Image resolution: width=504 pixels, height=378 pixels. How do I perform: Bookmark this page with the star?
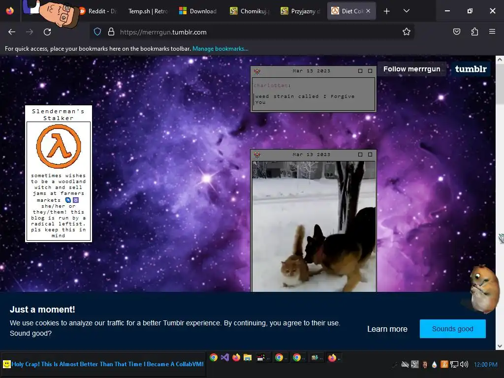click(406, 32)
